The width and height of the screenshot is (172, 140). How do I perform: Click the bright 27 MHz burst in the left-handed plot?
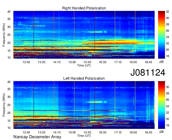(x=97, y=102)
